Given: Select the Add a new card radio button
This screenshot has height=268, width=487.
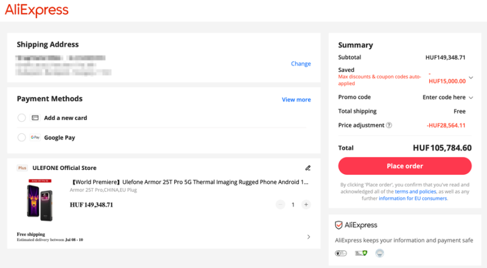Looking at the screenshot, I should pos(22,118).
